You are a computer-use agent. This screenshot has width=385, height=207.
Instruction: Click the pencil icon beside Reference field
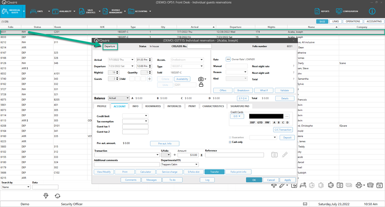coord(285,155)
